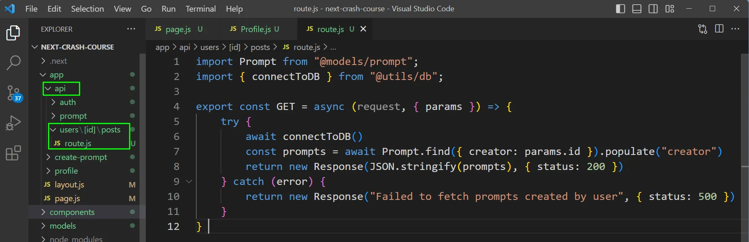Close the route.js editor tab
749x242 pixels.
tap(363, 29)
